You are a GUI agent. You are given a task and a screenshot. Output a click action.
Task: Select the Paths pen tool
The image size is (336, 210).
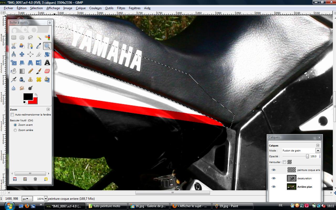tap(30, 46)
